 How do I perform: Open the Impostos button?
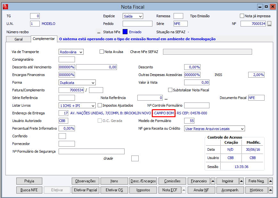143,190
